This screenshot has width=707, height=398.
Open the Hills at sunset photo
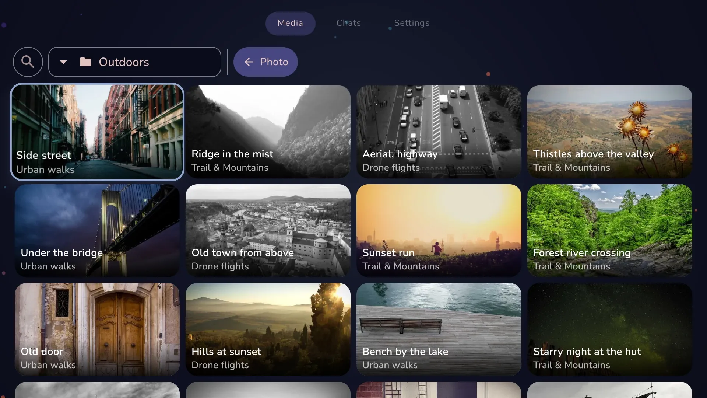tap(268, 329)
